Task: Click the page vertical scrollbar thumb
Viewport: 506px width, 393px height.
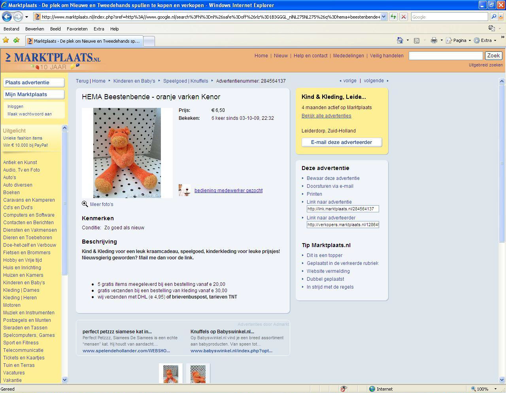Action: (x=502, y=163)
